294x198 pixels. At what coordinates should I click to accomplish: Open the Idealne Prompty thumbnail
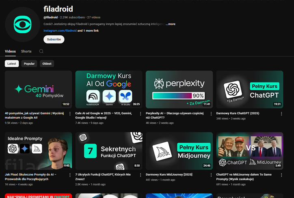click(39, 151)
